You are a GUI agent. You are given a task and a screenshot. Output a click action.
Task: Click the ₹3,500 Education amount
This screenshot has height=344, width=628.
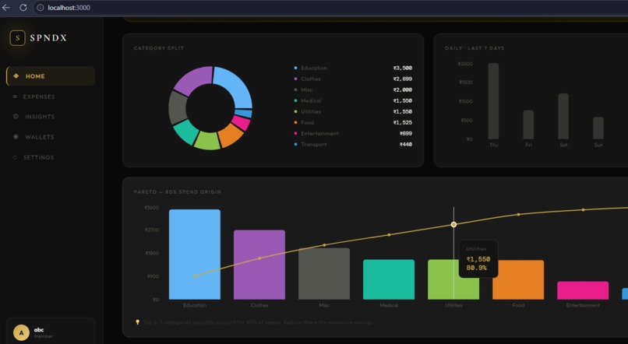(403, 68)
